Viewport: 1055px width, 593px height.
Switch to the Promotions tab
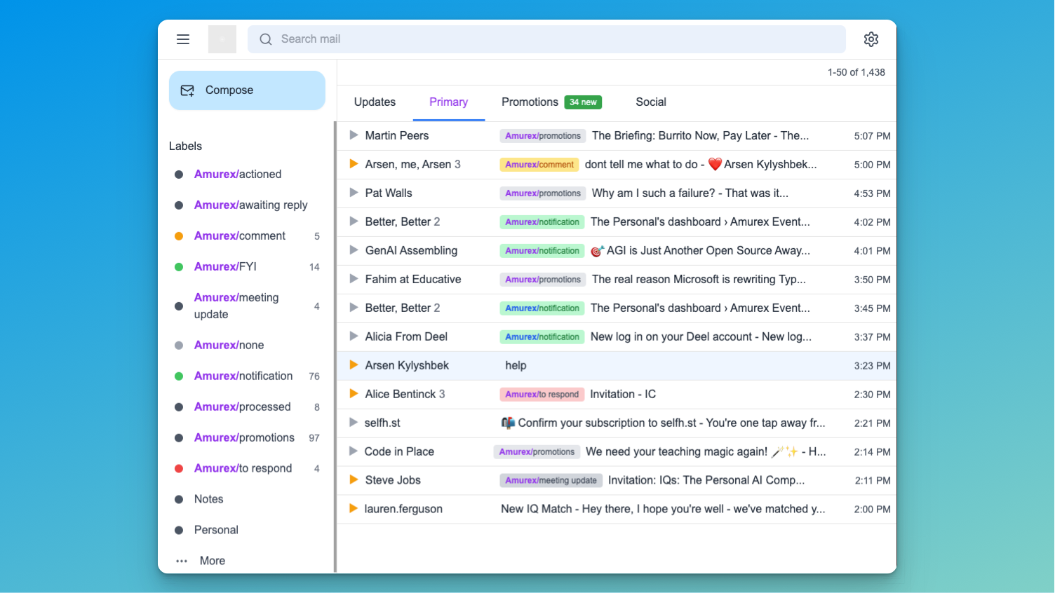(x=530, y=102)
